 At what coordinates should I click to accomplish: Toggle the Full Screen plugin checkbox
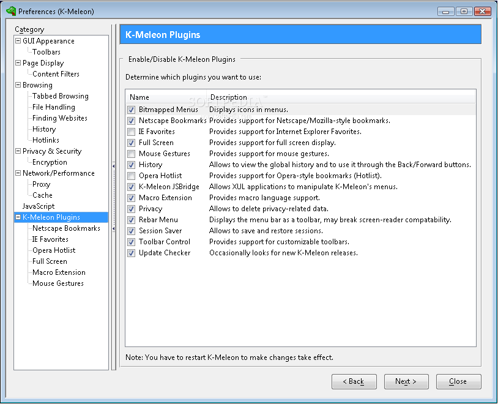(x=131, y=143)
